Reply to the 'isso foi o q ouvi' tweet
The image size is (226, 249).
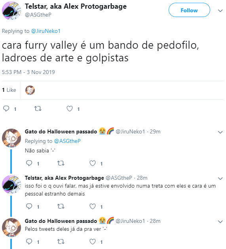pos(29,206)
